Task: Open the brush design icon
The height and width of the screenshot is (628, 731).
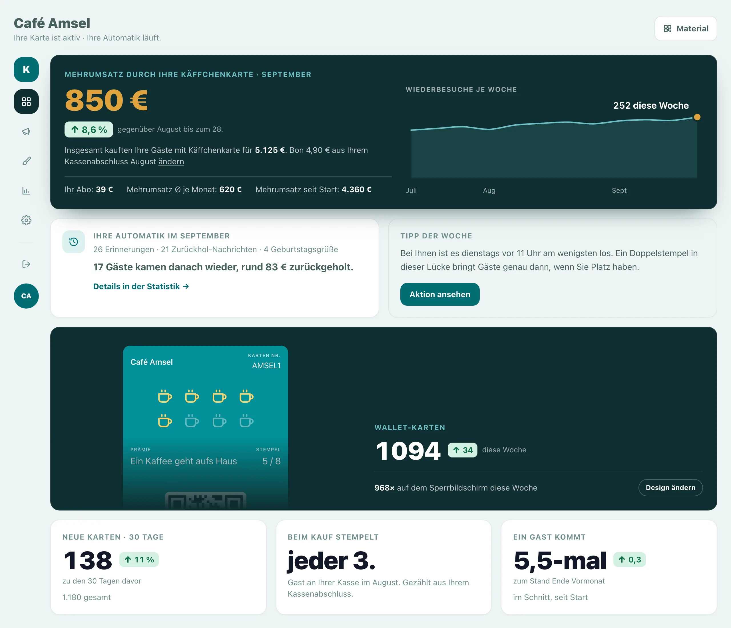Action: [26, 161]
